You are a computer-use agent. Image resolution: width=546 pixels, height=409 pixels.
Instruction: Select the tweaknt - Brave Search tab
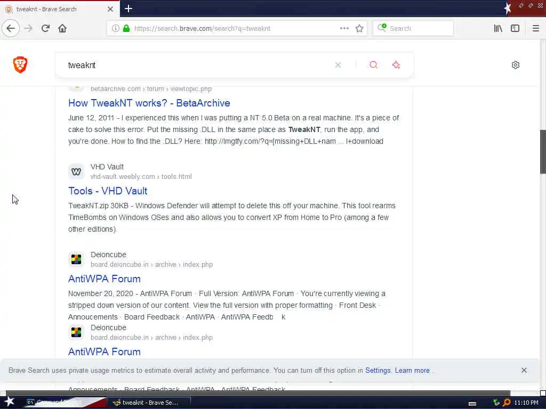(x=59, y=9)
